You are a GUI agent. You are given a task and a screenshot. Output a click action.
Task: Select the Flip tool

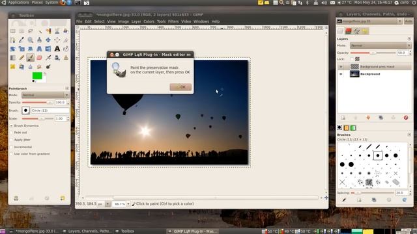(48, 49)
